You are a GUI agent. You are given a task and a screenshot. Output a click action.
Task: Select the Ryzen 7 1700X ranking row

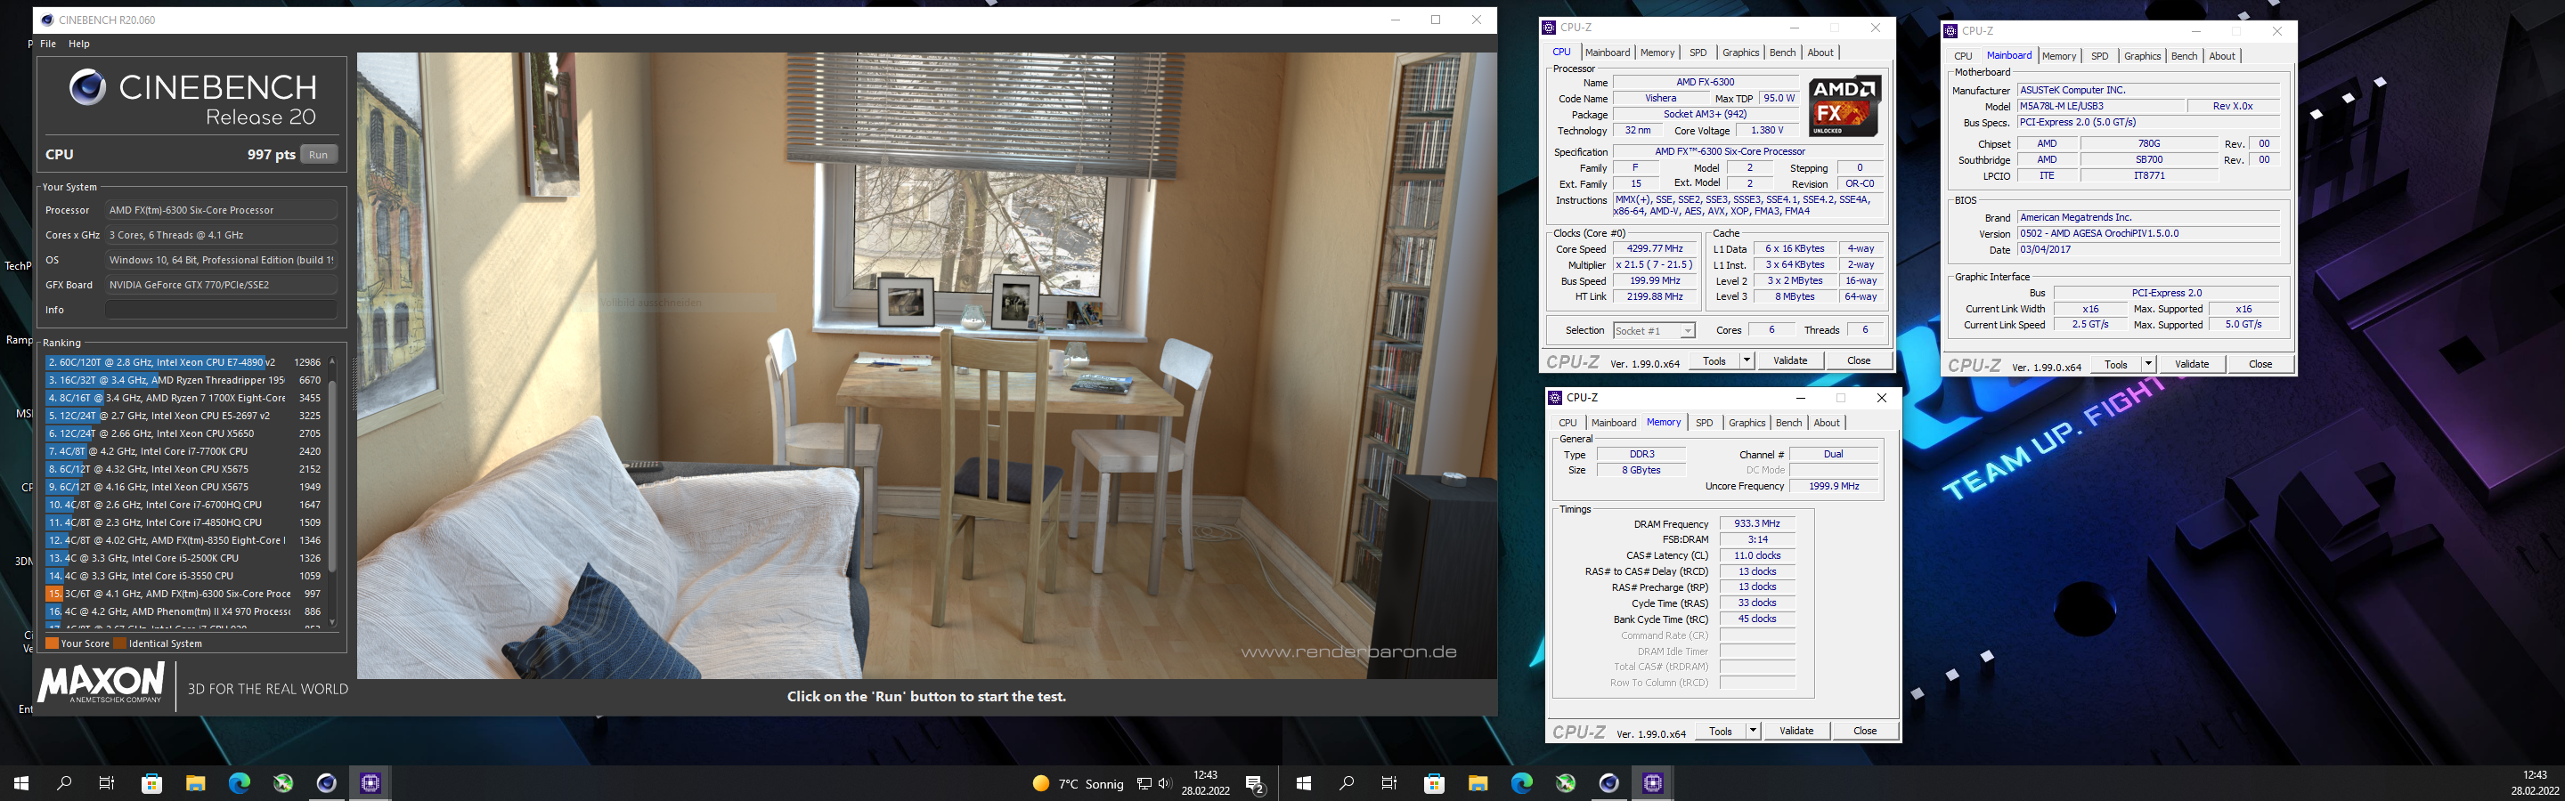184,398
